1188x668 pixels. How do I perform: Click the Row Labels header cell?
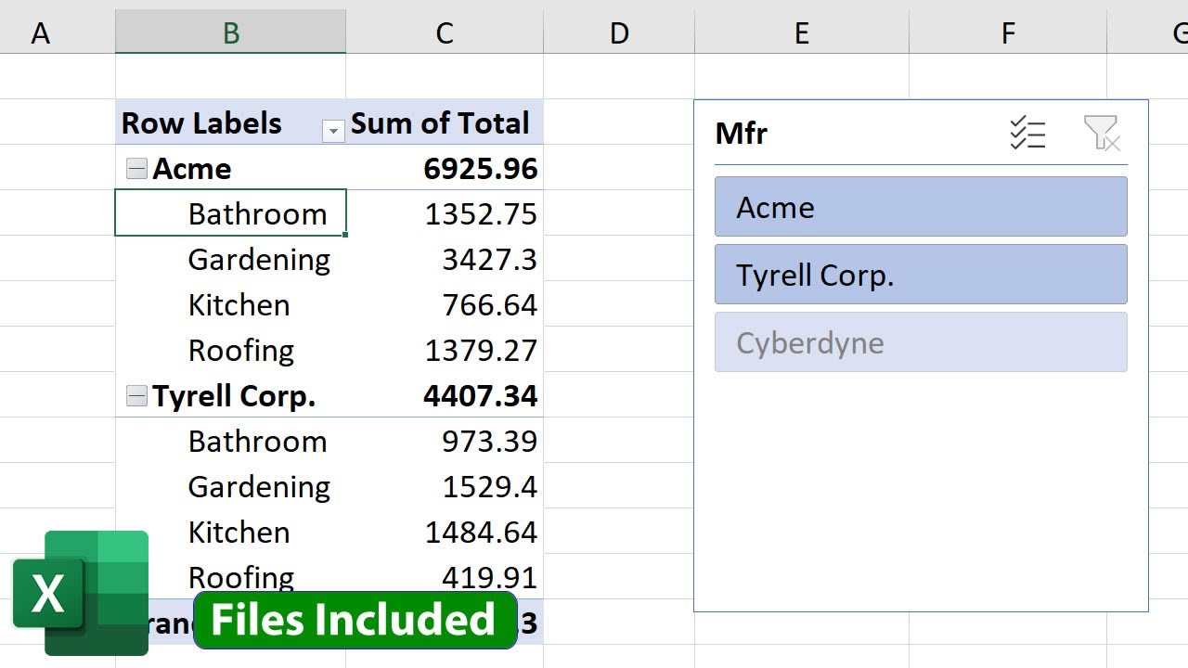tap(231, 122)
